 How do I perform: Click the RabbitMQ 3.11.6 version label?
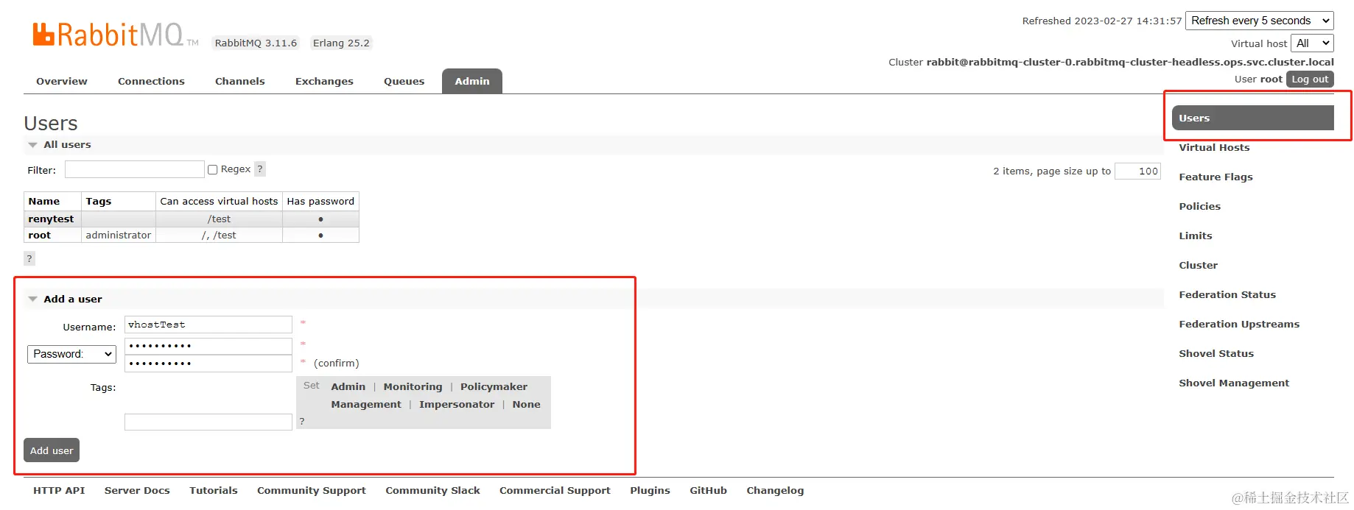click(256, 43)
